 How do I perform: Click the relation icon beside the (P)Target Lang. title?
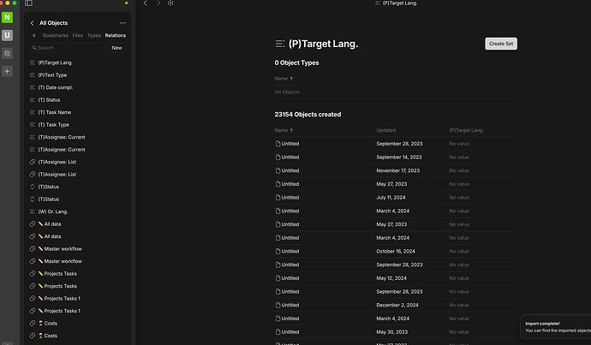(280, 44)
